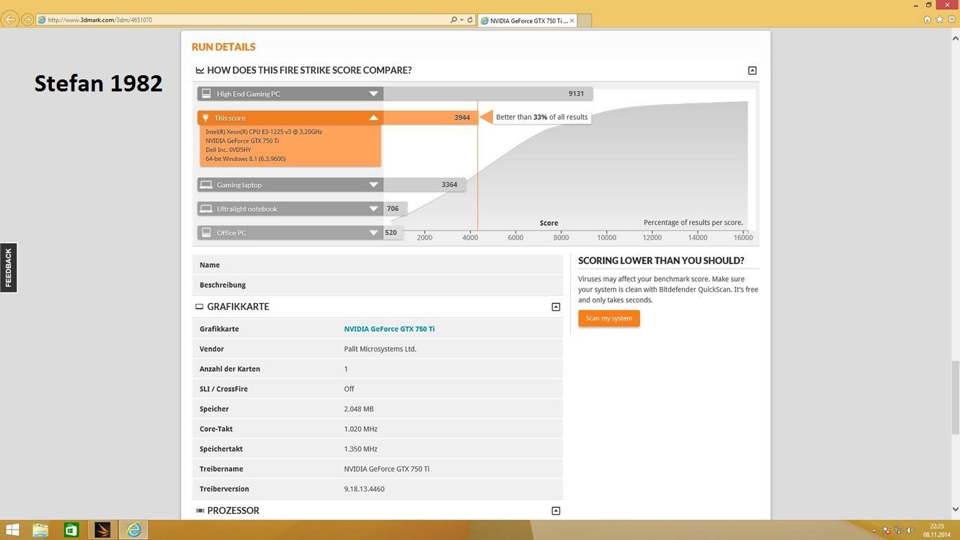Collapse the PROZESSOR section
Screen dimensions: 960x540
click(x=556, y=510)
